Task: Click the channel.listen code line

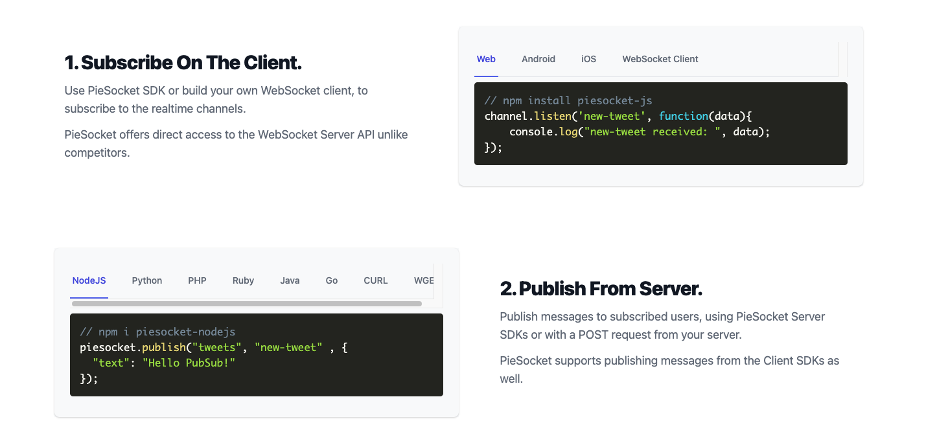Action: (618, 116)
